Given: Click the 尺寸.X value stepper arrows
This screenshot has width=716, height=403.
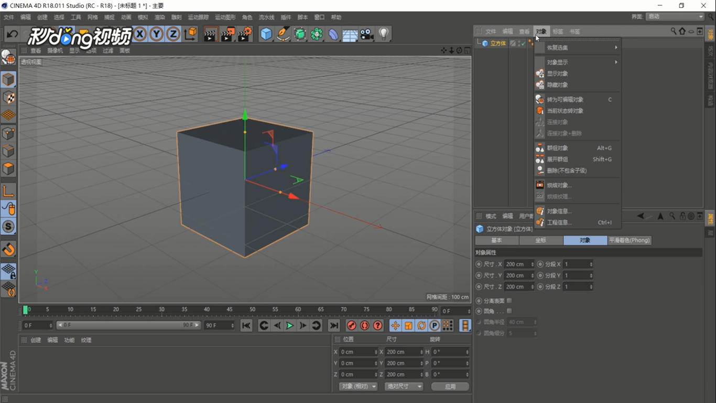Looking at the screenshot, I should [532, 264].
